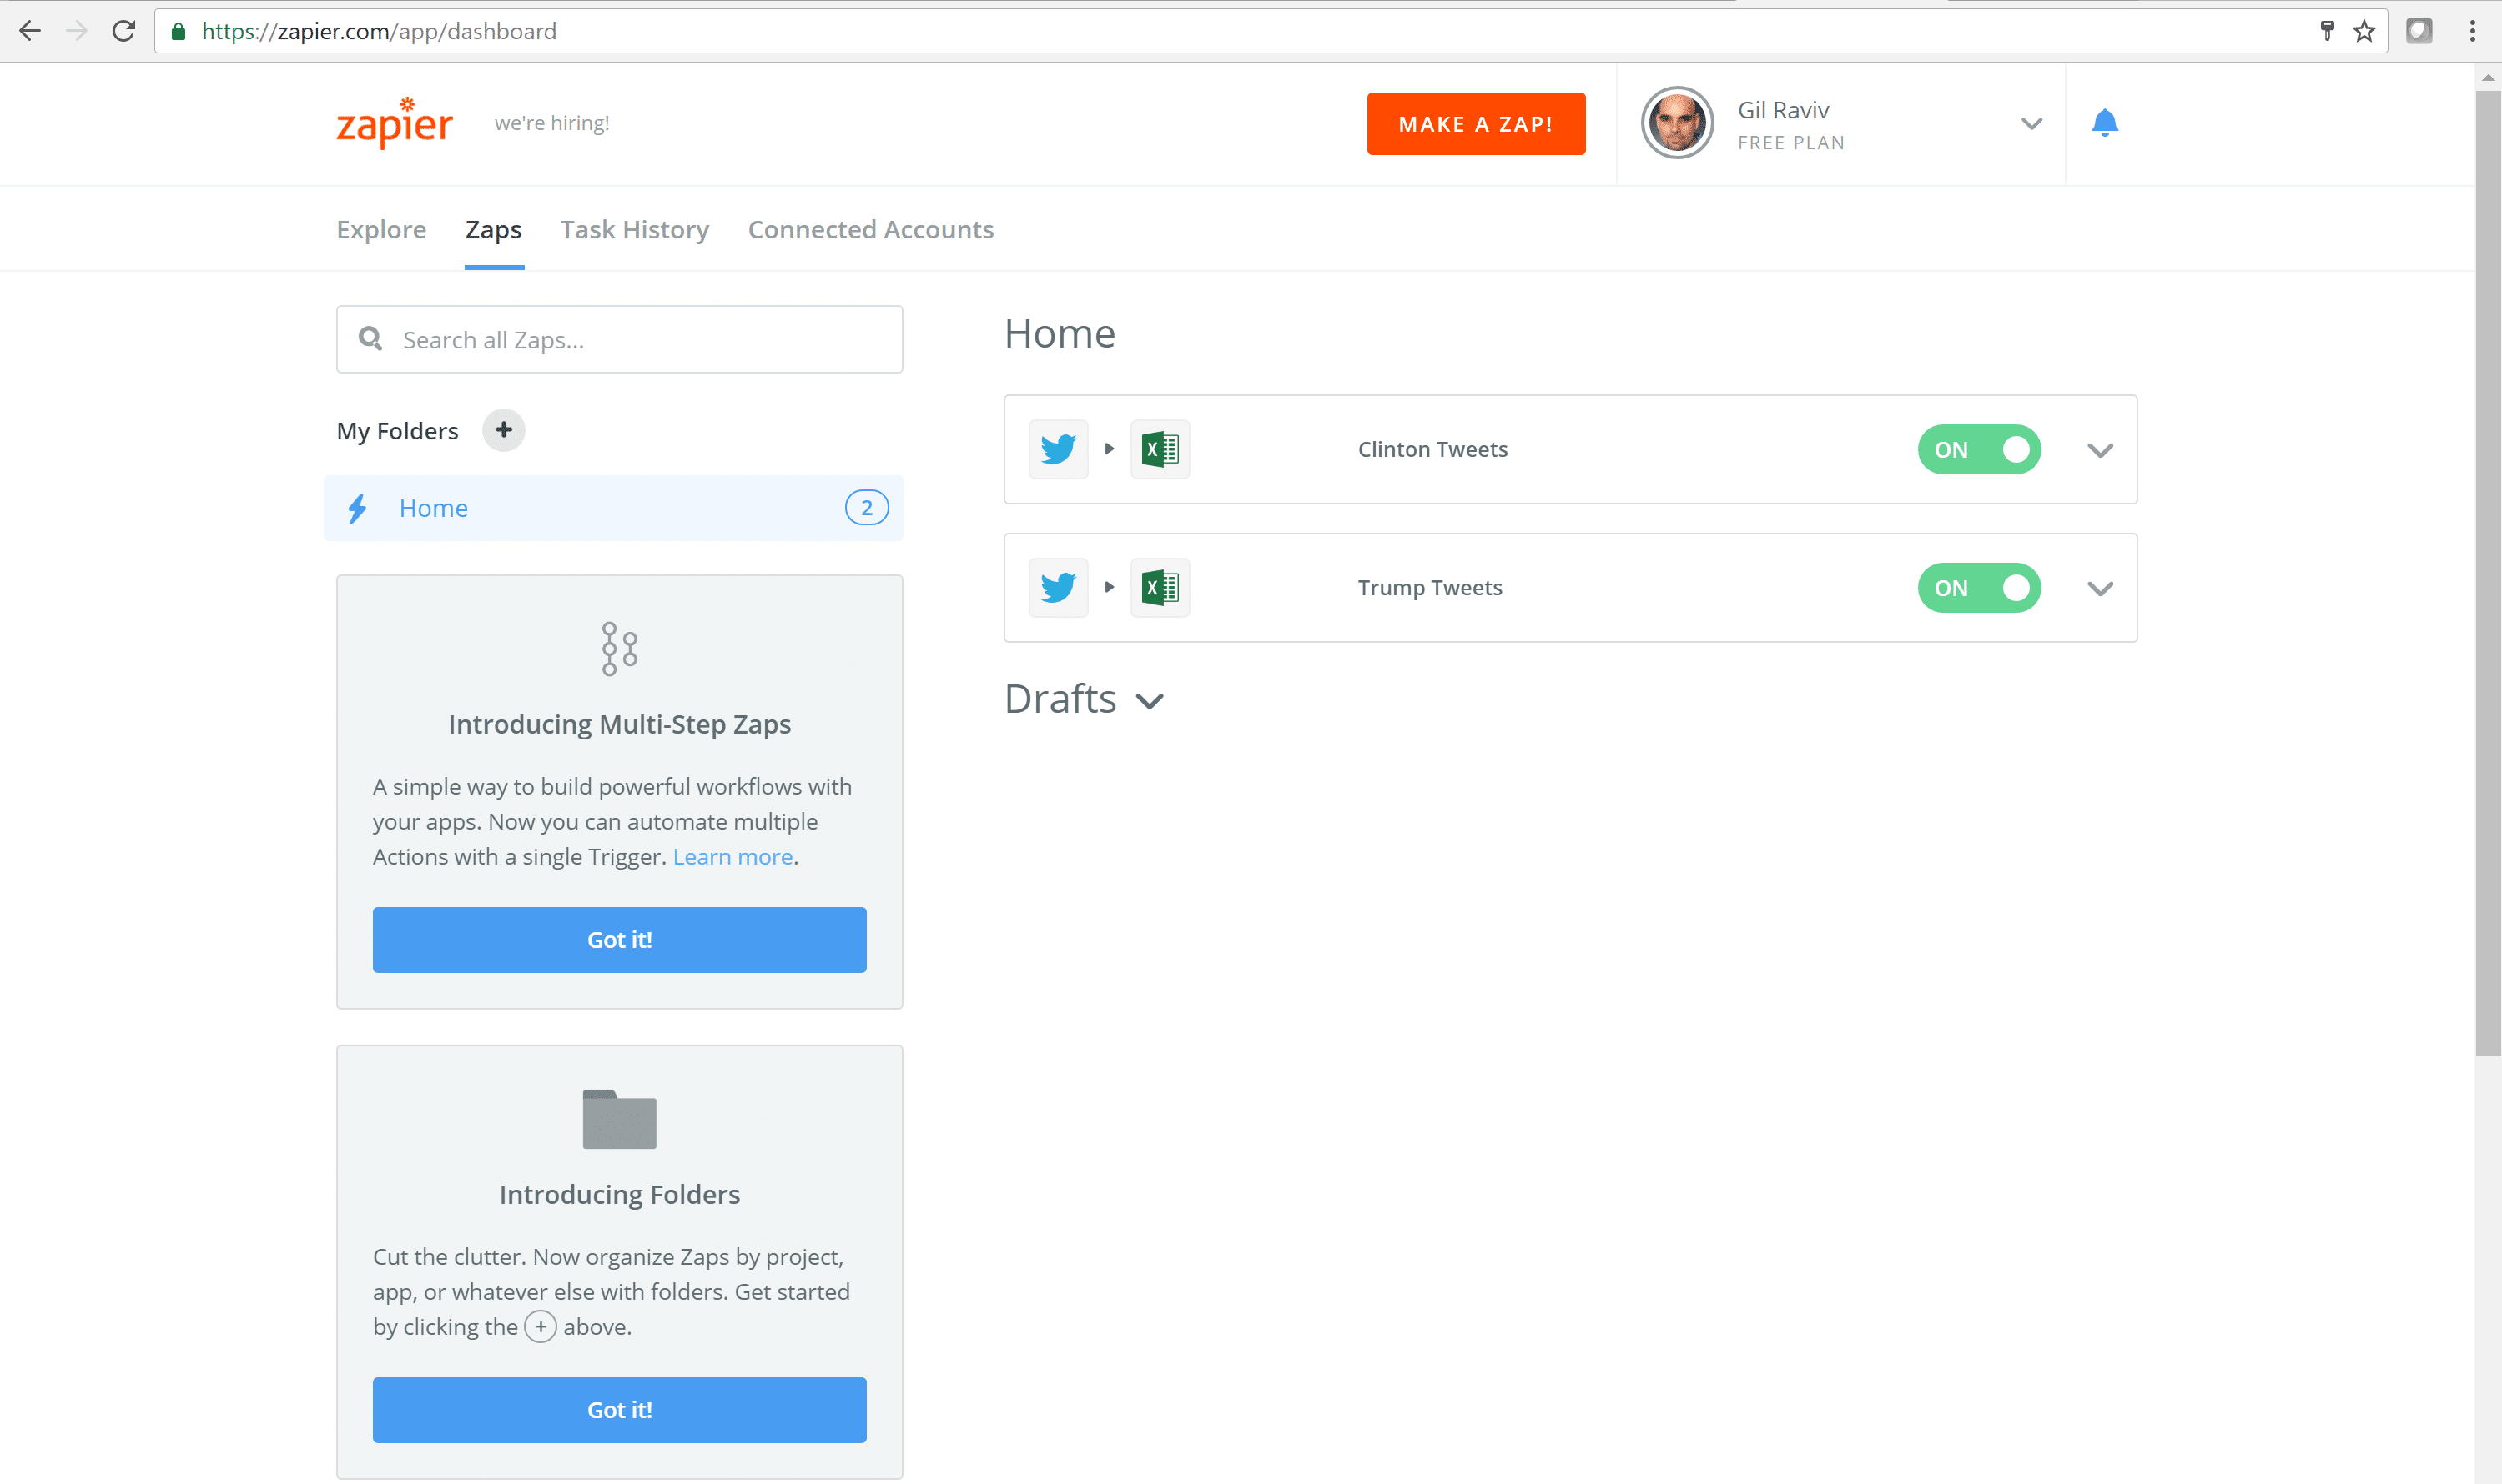2502x1484 pixels.
Task: Click Learn more about Multi-Step Zaps
Action: click(x=732, y=857)
